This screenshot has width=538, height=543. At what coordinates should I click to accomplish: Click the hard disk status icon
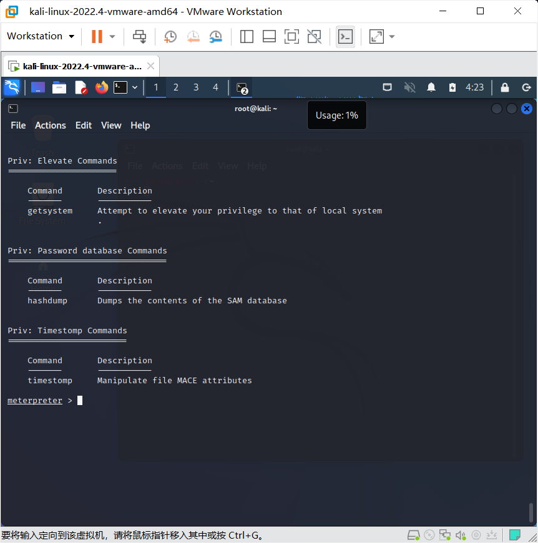point(414,536)
